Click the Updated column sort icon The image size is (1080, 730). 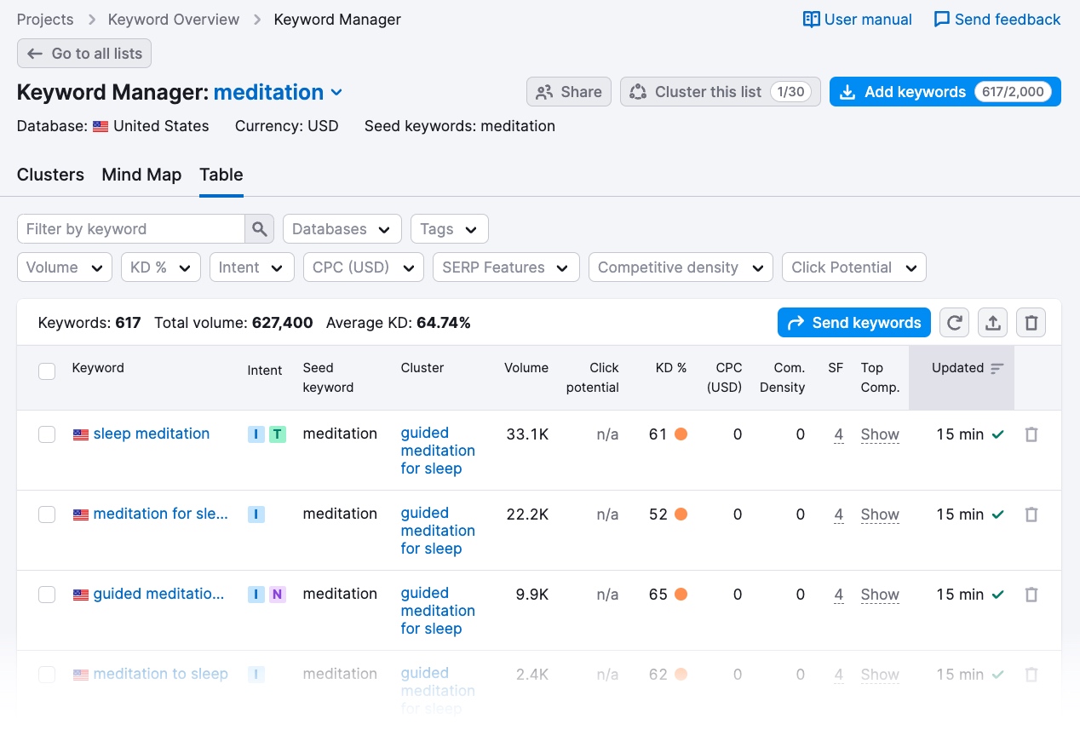point(997,368)
